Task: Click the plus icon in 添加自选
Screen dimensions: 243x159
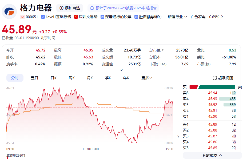Action: (x=62, y=8)
